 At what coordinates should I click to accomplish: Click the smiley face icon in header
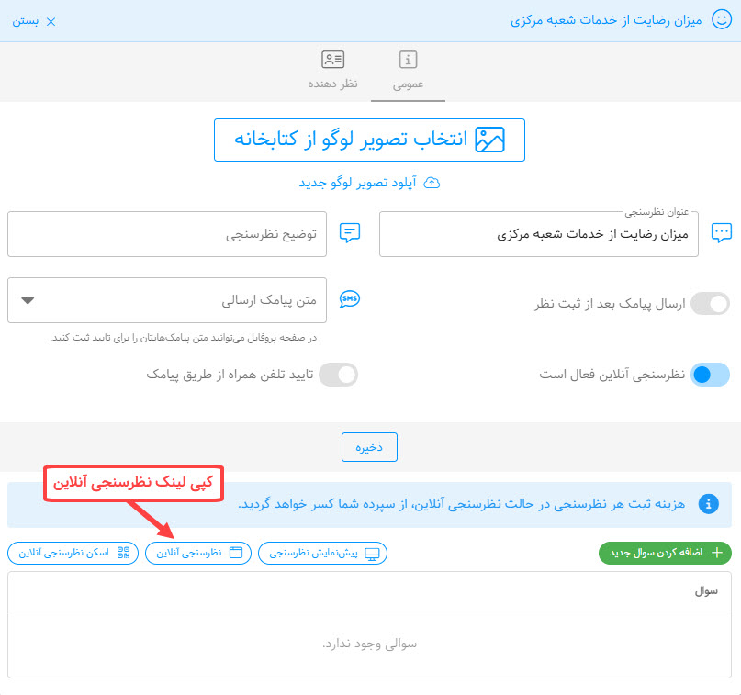click(722, 20)
